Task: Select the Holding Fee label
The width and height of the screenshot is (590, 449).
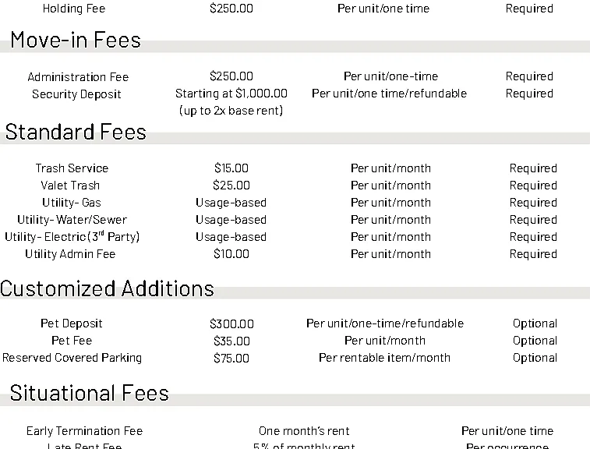Action: [74, 9]
